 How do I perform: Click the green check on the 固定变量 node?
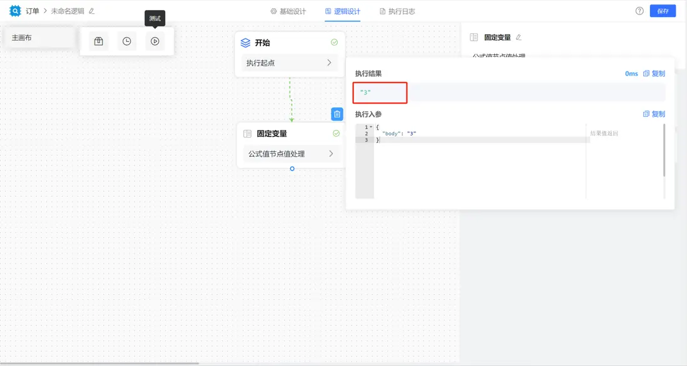coord(336,132)
